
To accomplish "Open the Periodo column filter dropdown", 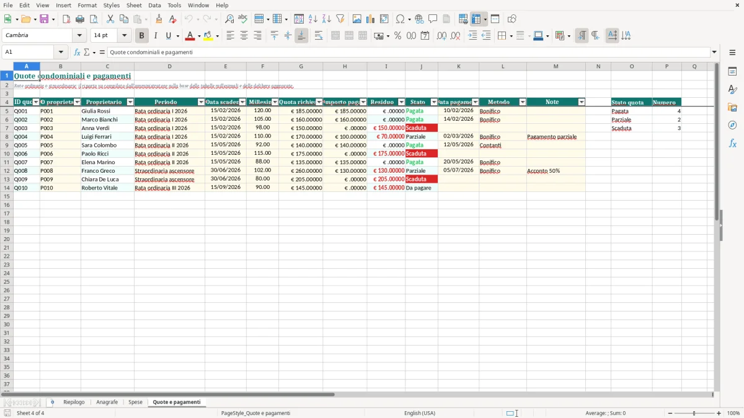I will [x=201, y=102].
